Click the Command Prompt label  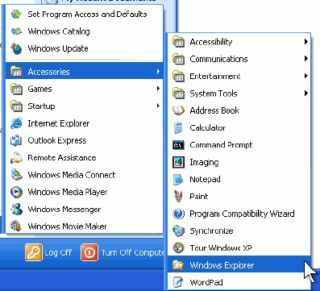tap(221, 145)
